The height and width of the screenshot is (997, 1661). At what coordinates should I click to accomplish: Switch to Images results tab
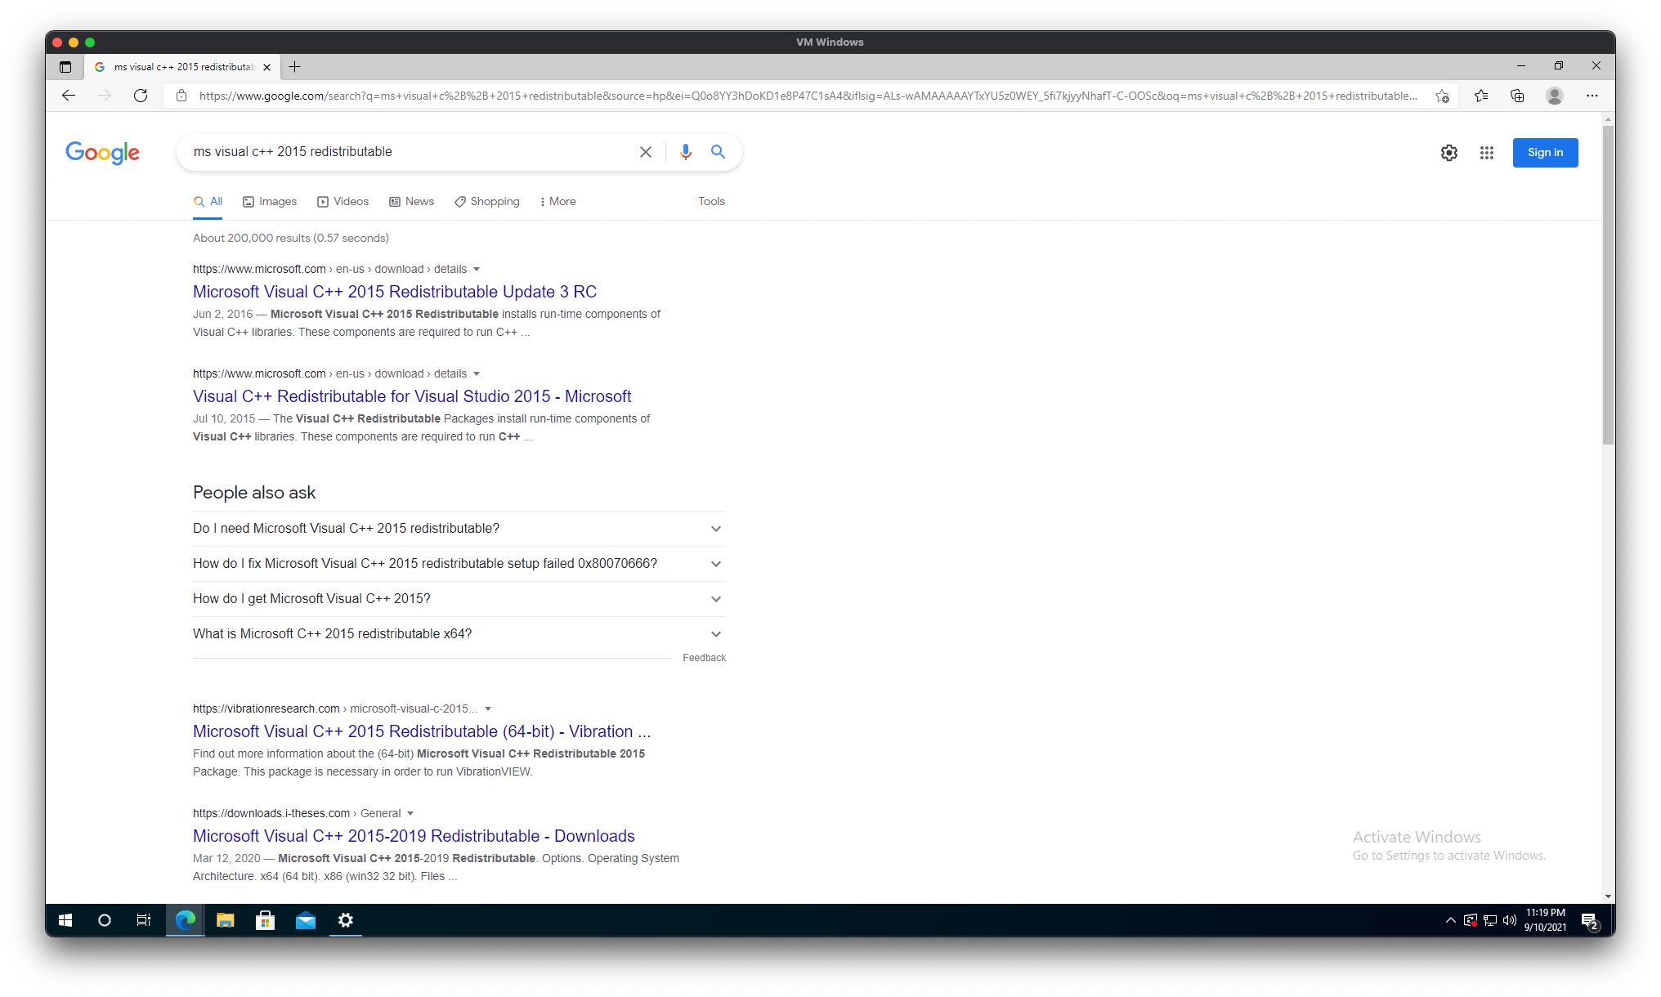click(x=270, y=202)
